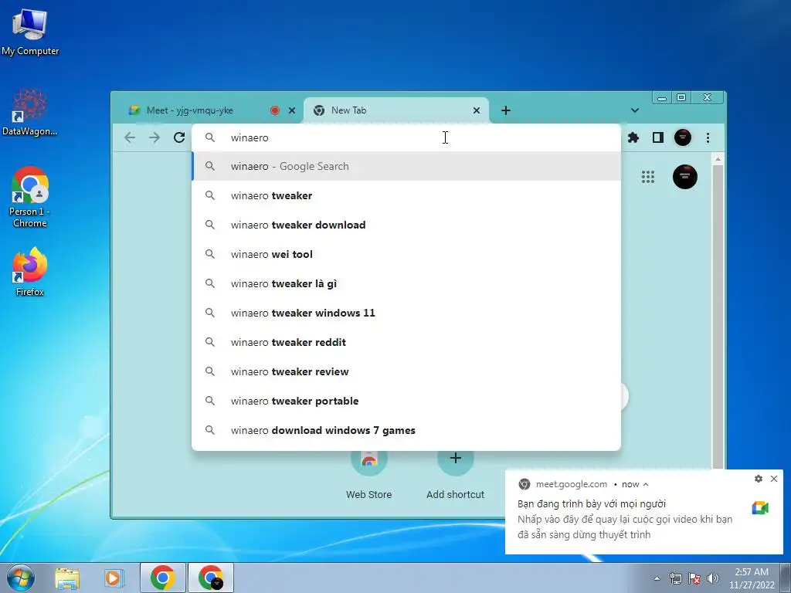Open Chrome's three-dot menu
The width and height of the screenshot is (791, 593).
click(708, 137)
